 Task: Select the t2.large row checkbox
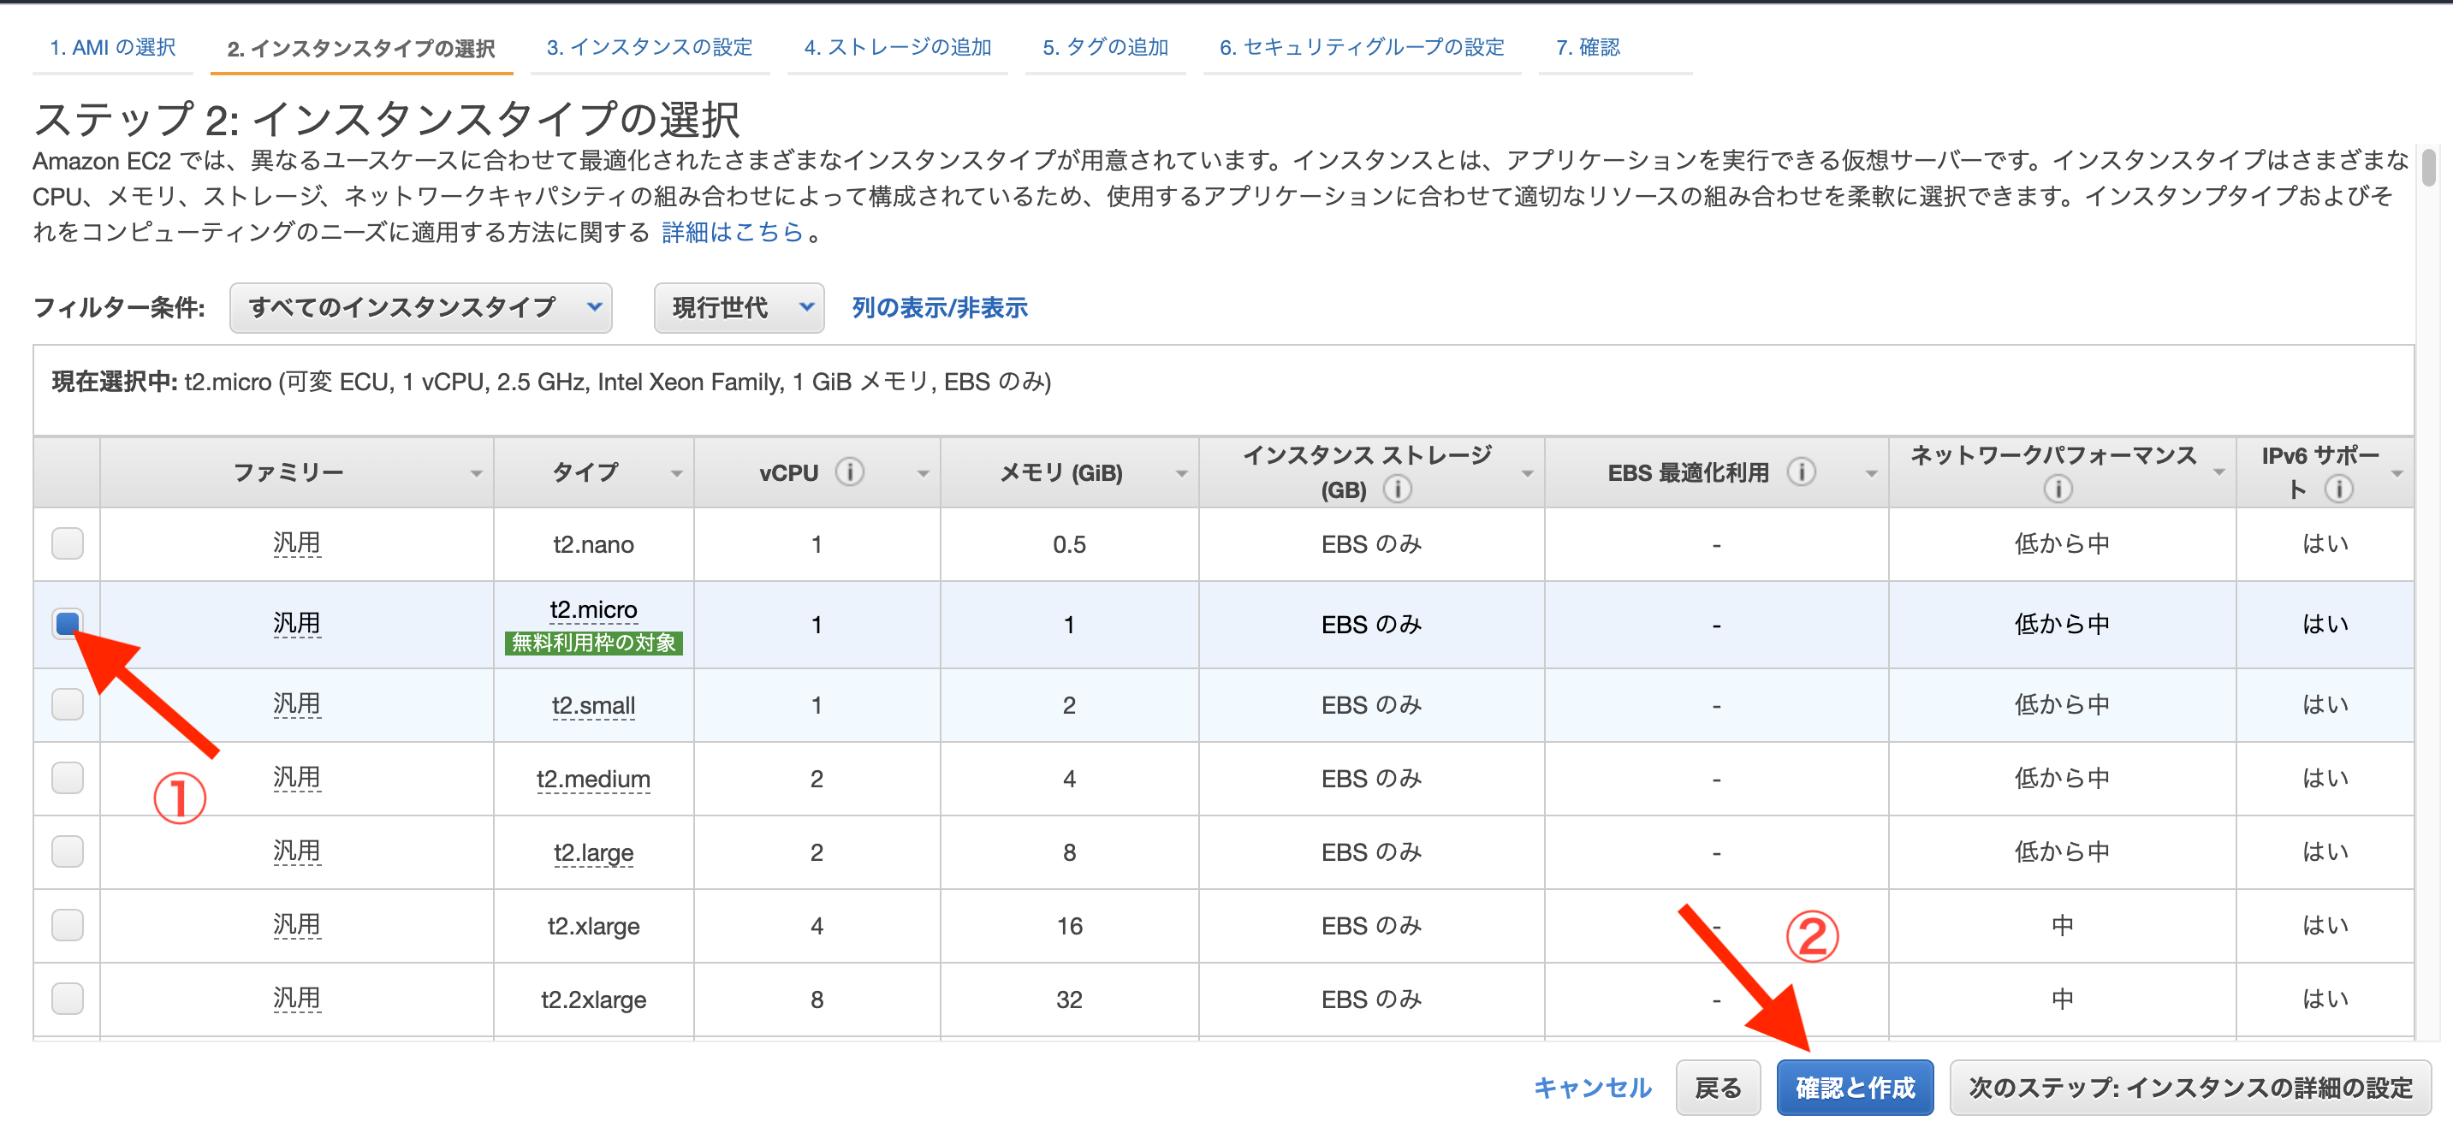pos(68,851)
